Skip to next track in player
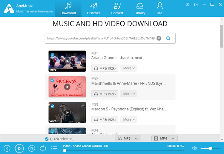224x154 pixels. click(32, 148)
